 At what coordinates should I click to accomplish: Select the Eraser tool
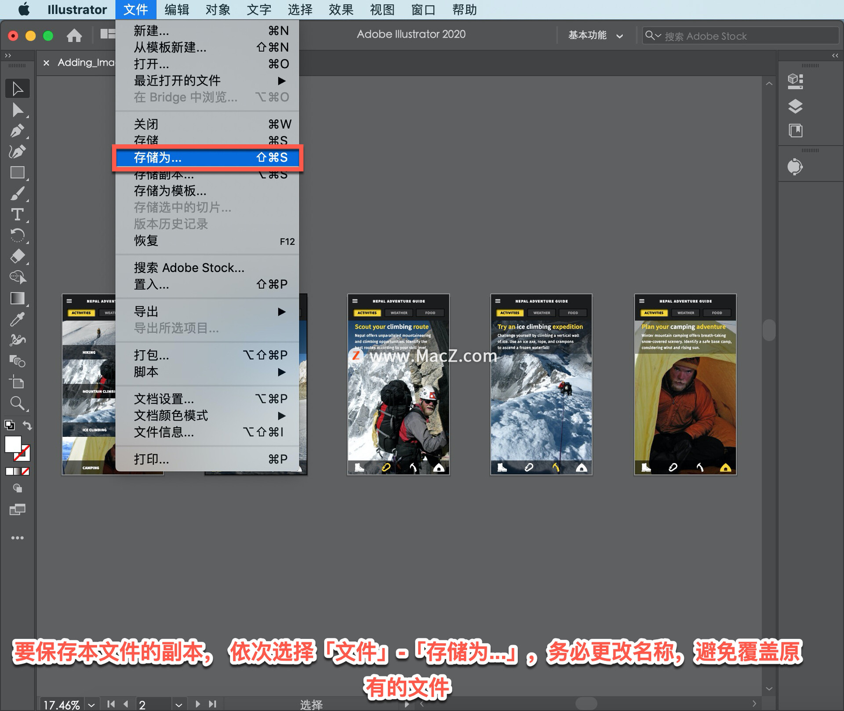click(17, 256)
